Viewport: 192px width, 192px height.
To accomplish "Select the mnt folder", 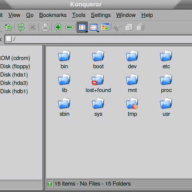I will pos(132,83).
